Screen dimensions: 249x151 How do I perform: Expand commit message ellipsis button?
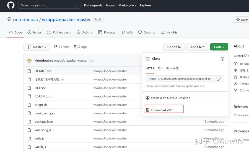92,61
